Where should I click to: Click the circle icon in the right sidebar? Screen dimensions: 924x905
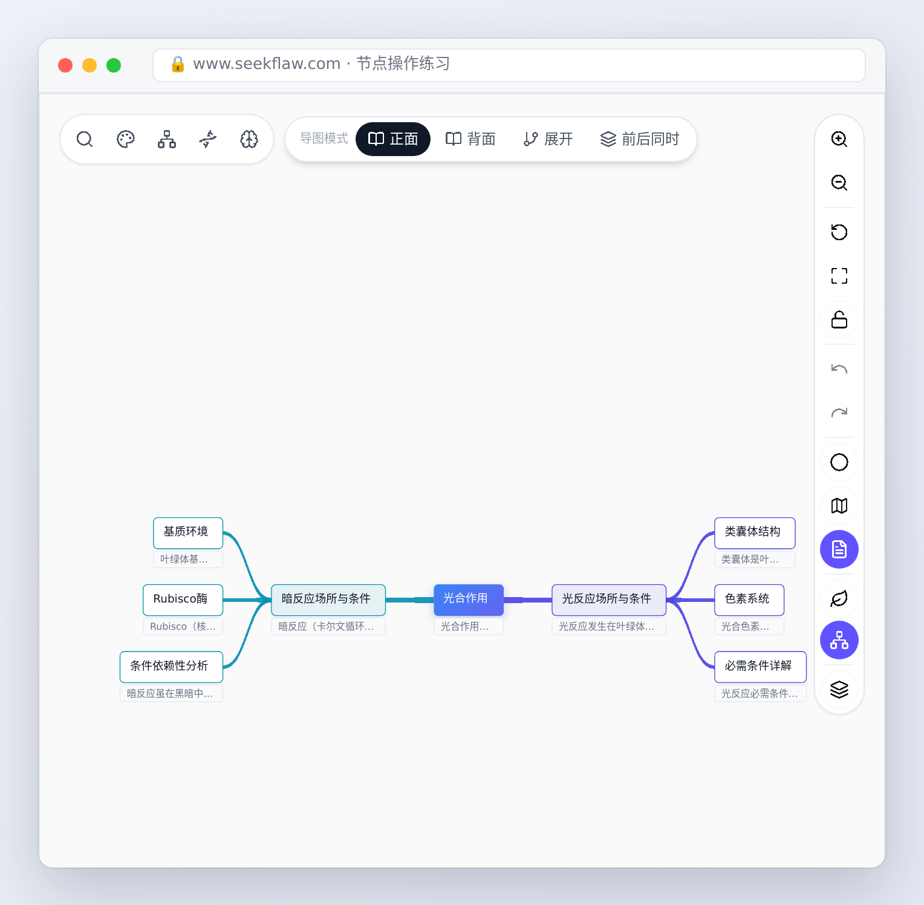(x=839, y=462)
